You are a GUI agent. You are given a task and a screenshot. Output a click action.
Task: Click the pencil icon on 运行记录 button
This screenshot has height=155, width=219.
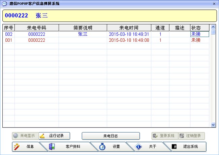pos(42,136)
